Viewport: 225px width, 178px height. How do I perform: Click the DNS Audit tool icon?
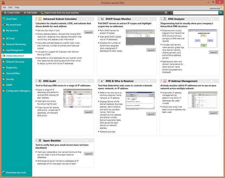tap(40, 81)
